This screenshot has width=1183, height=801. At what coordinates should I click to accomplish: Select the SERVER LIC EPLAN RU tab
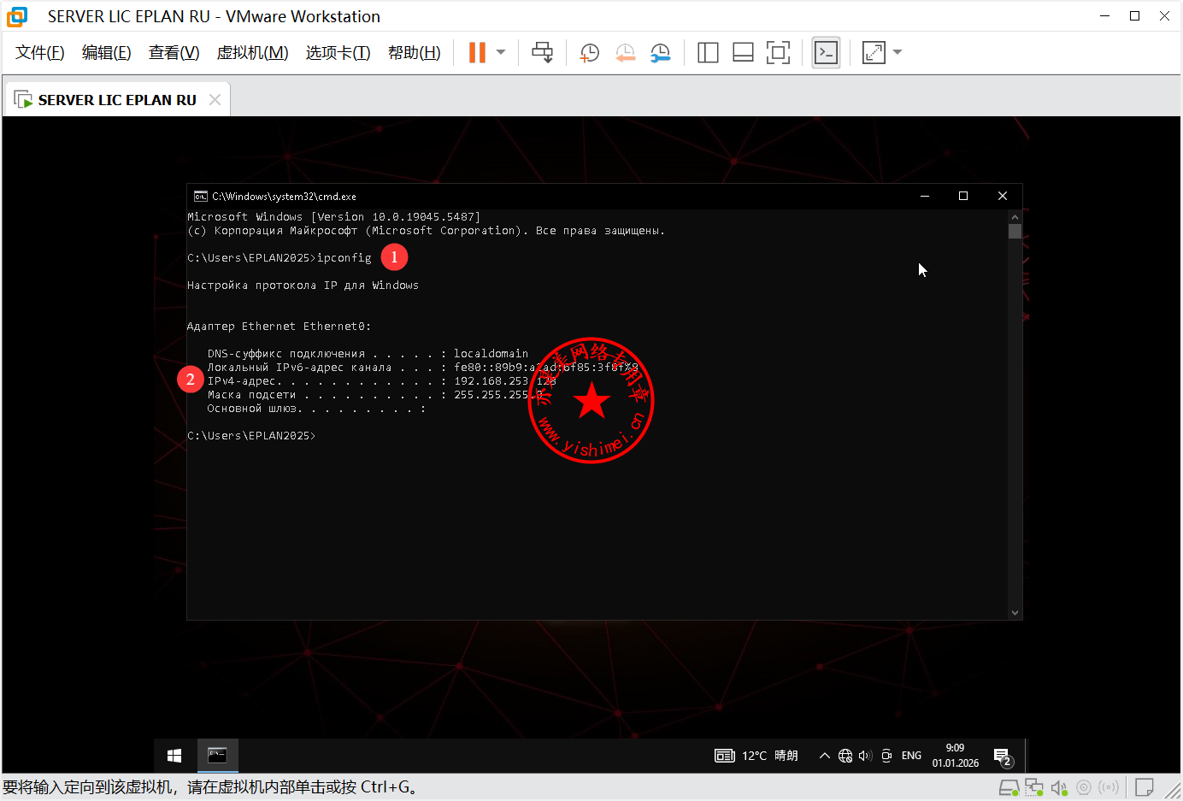[117, 100]
